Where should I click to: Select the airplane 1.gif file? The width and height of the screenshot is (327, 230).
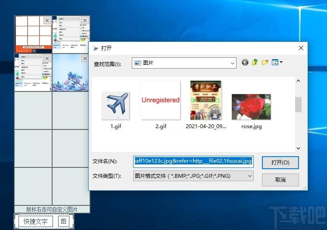116,110
